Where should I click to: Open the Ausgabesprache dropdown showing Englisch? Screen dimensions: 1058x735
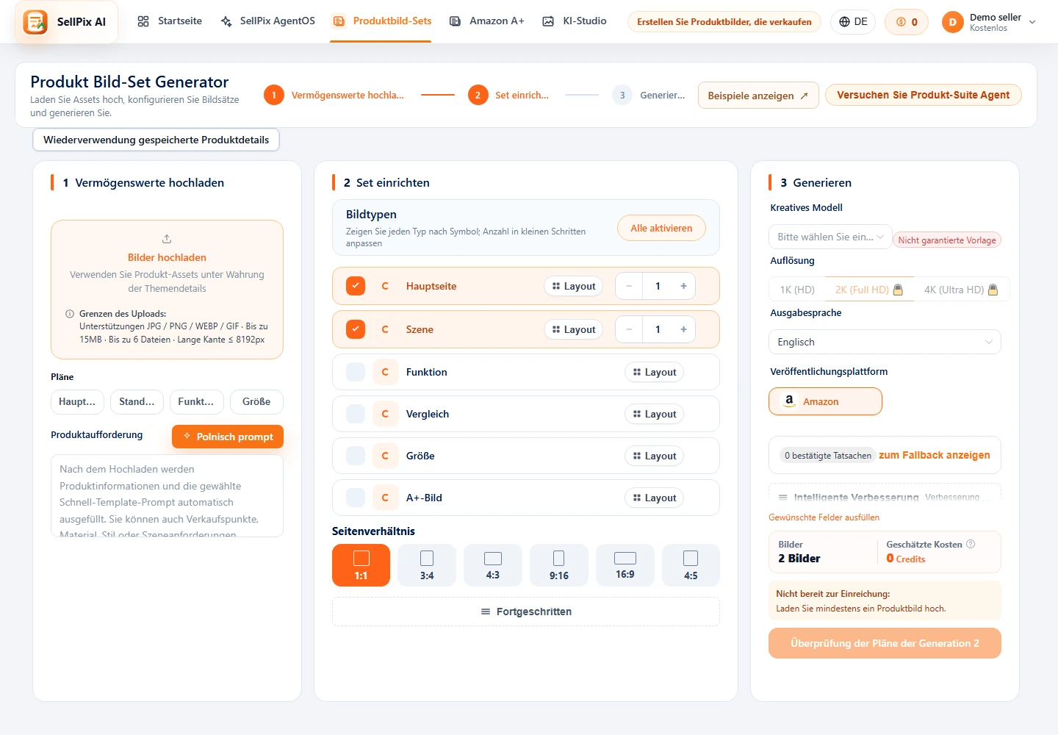tap(885, 342)
